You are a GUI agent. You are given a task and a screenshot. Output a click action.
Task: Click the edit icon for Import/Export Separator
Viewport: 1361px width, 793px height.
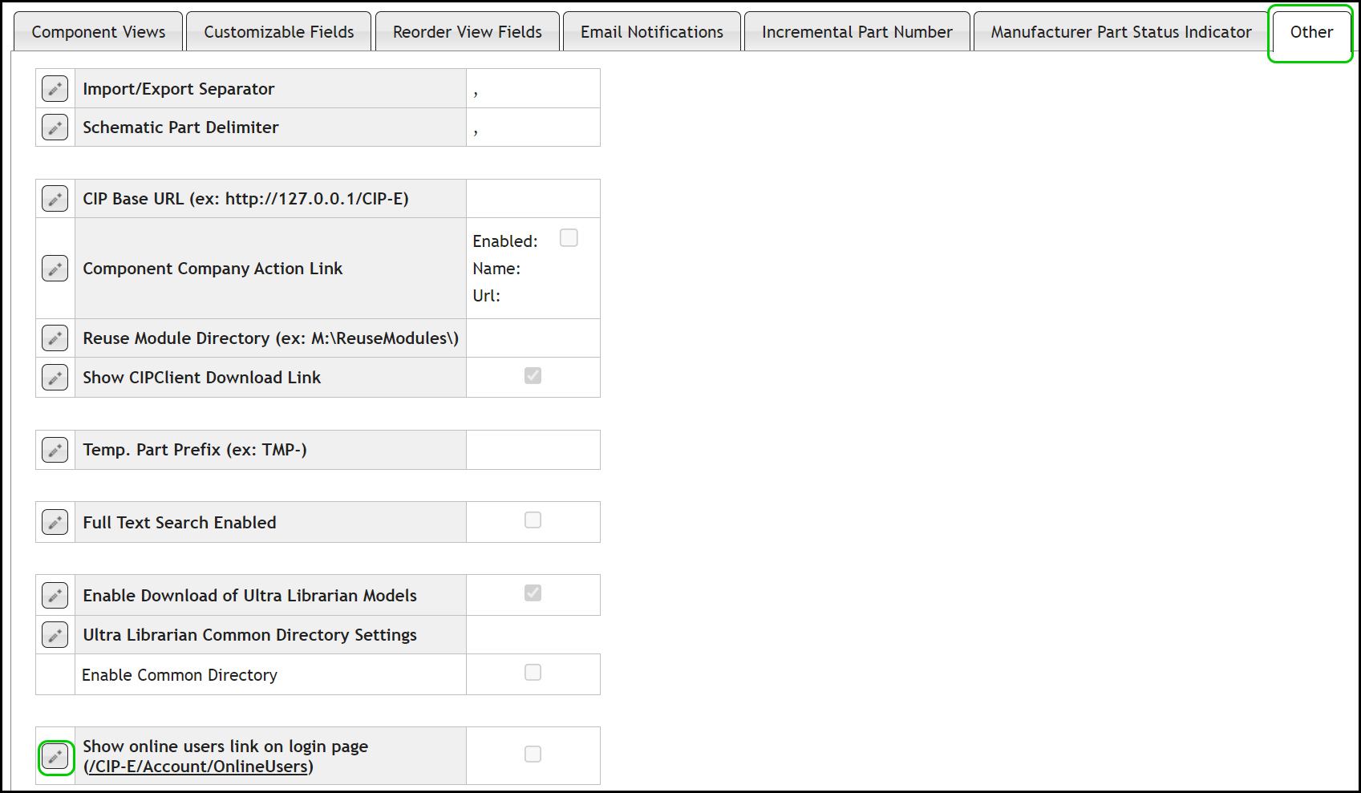55,88
